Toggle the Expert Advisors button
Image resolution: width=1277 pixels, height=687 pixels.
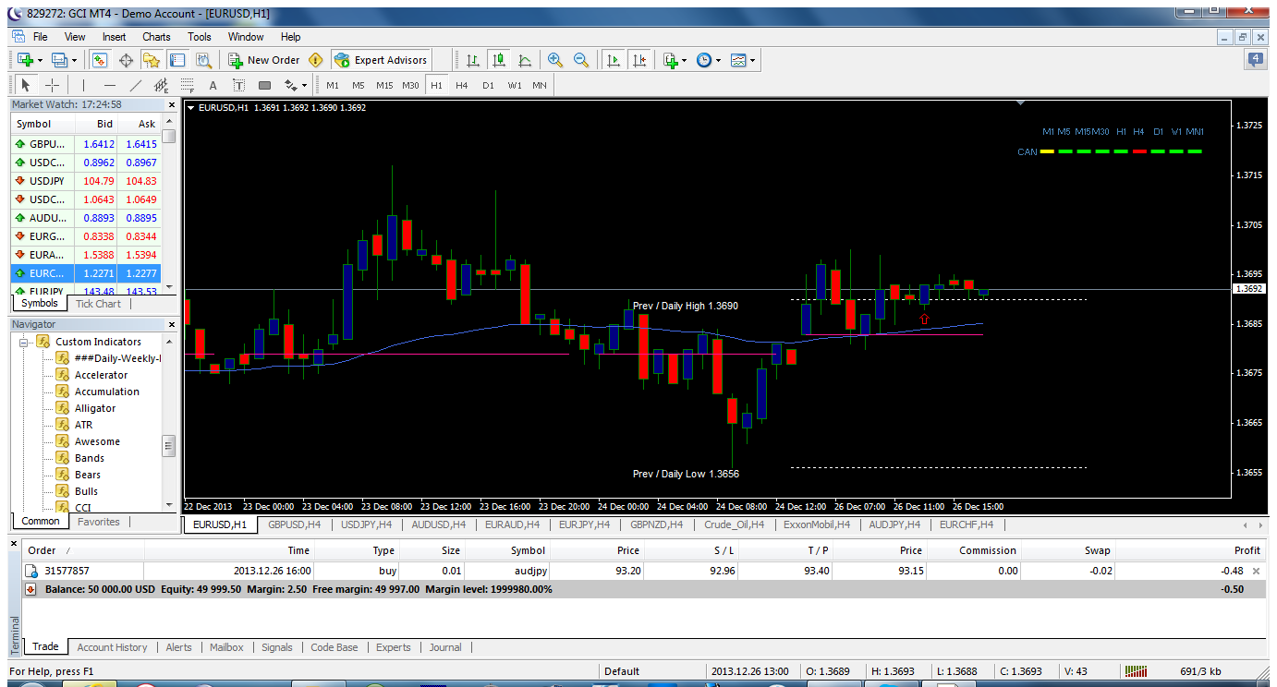tap(381, 60)
